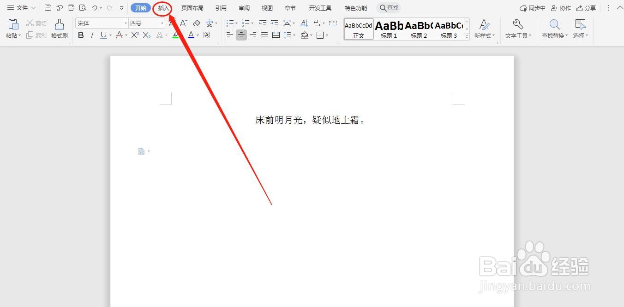624x307 pixels.
Task: Toggle subscript X₂ formatting
Action: coord(147,35)
